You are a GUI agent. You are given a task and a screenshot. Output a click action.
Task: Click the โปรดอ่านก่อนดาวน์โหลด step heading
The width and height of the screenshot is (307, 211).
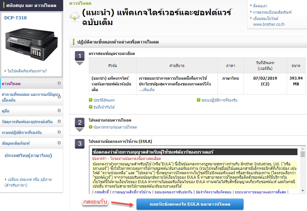click(x=110, y=120)
